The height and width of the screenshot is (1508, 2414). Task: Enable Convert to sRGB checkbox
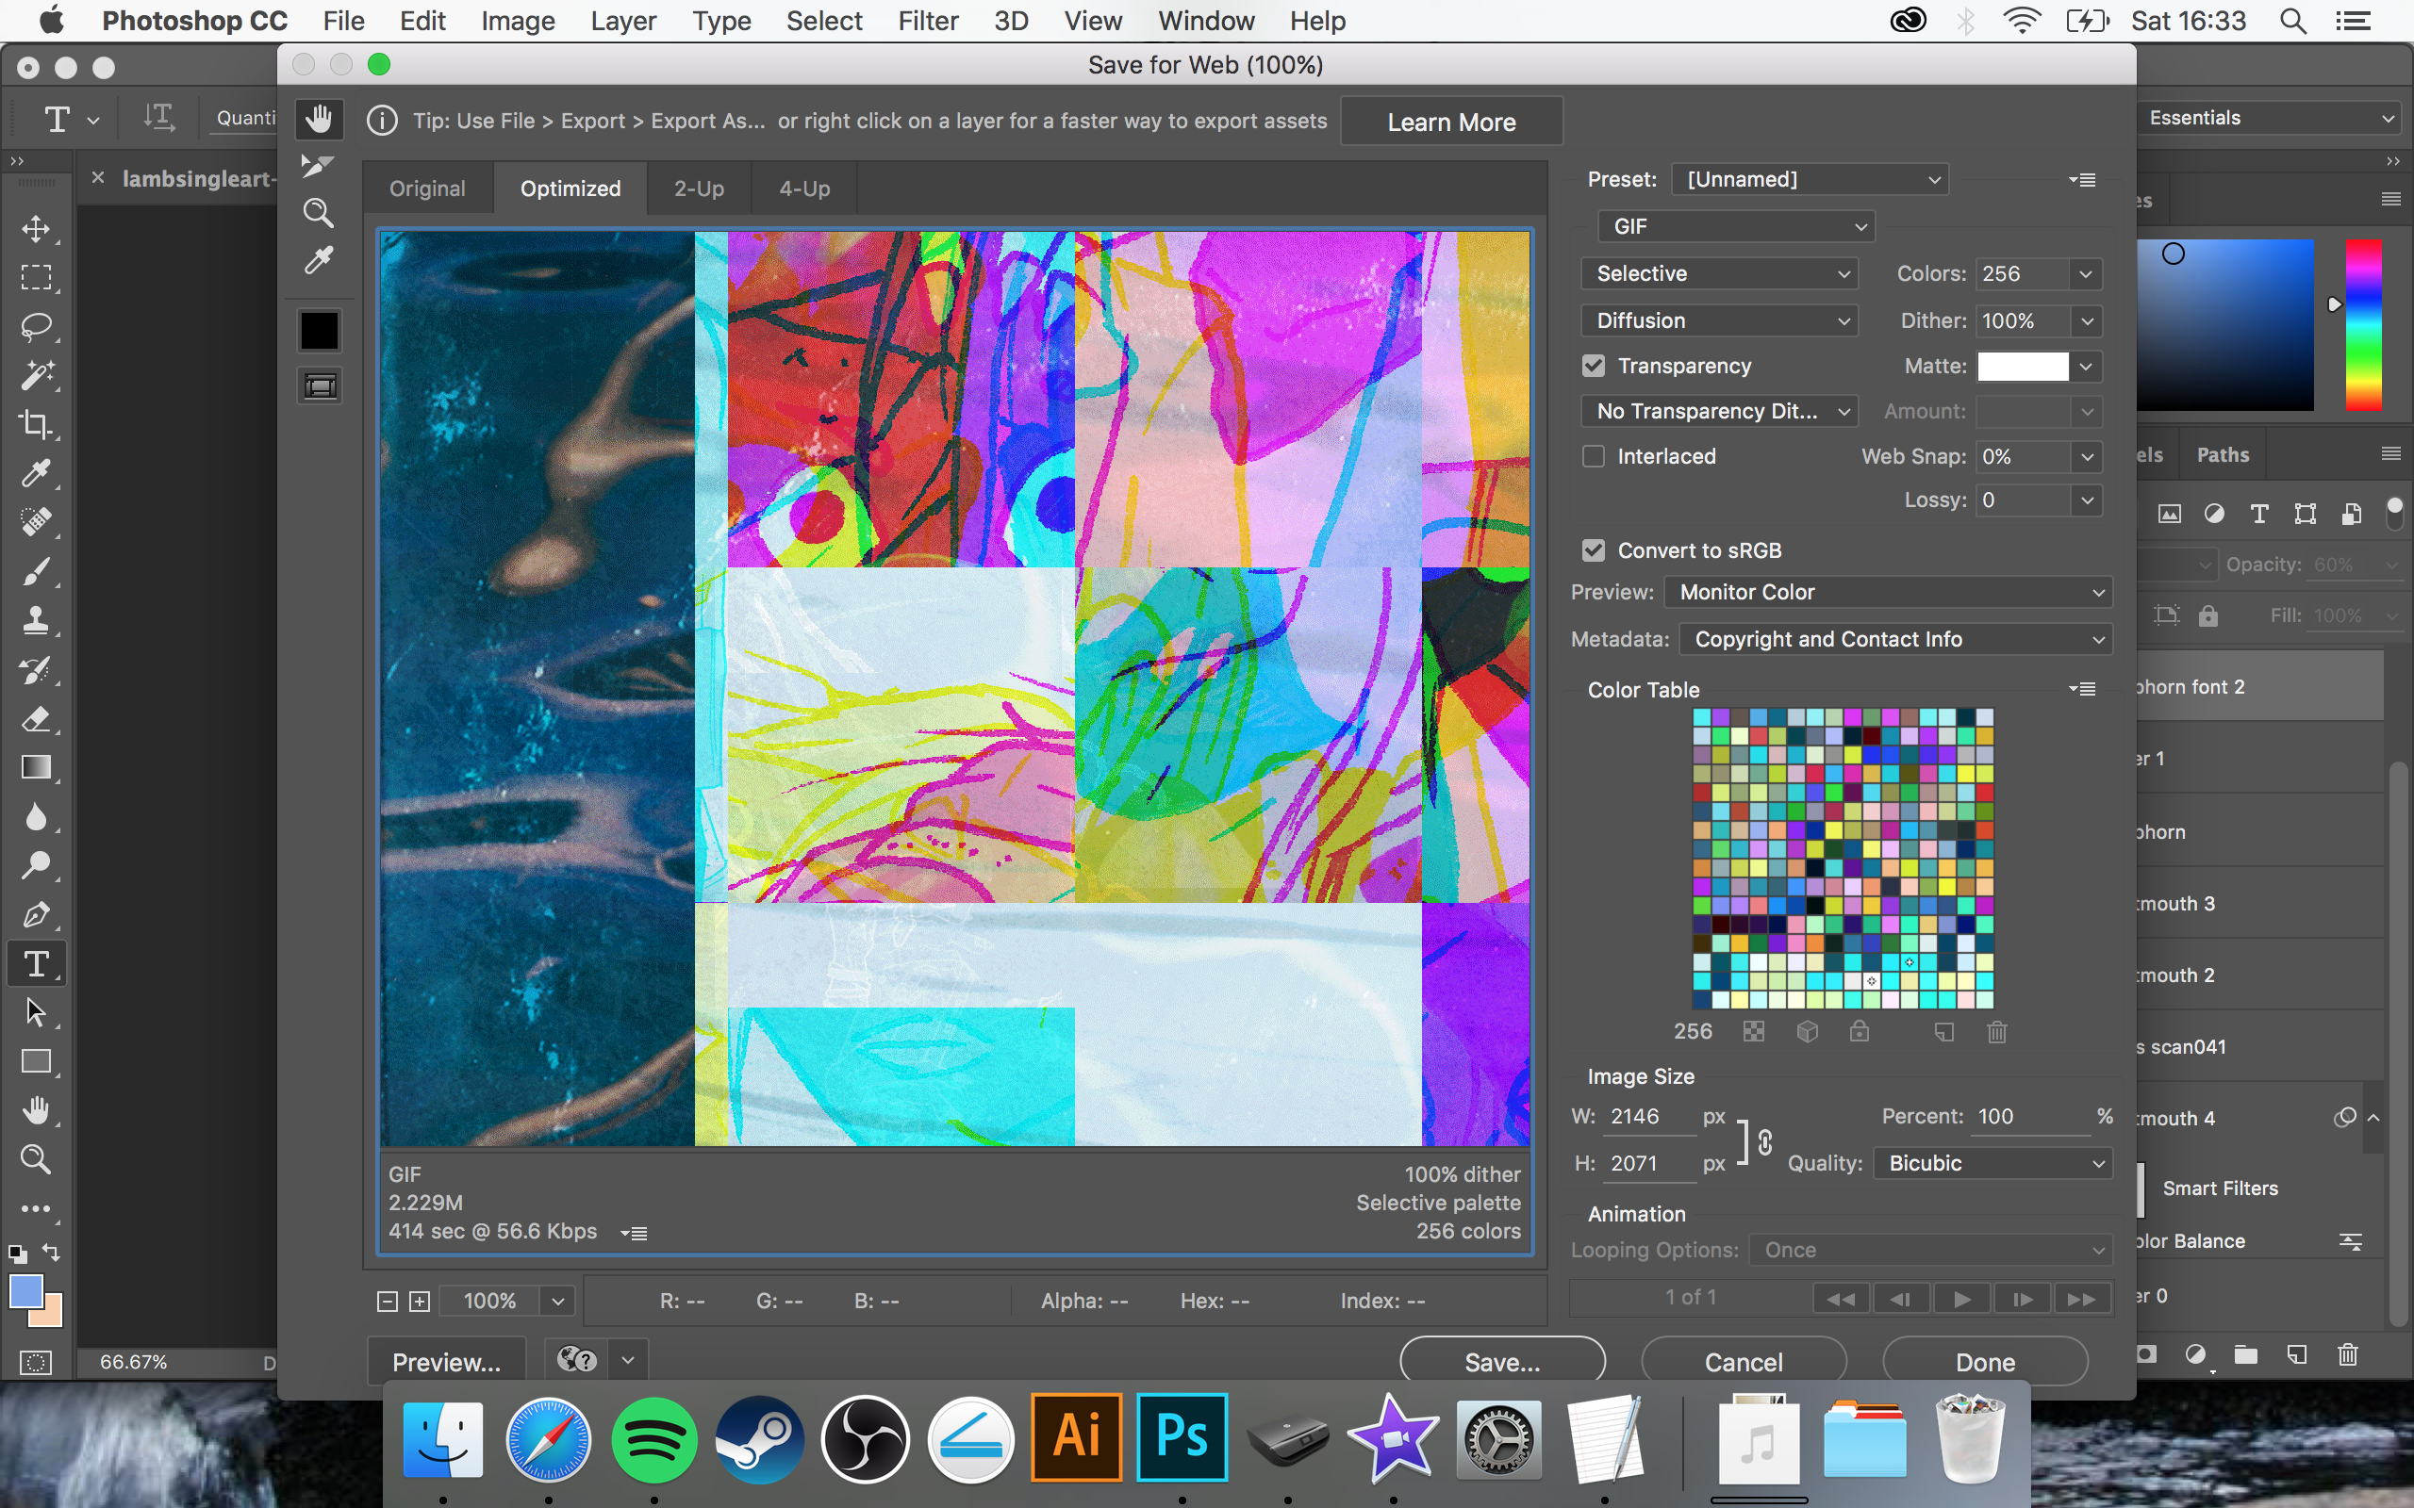pos(1592,550)
